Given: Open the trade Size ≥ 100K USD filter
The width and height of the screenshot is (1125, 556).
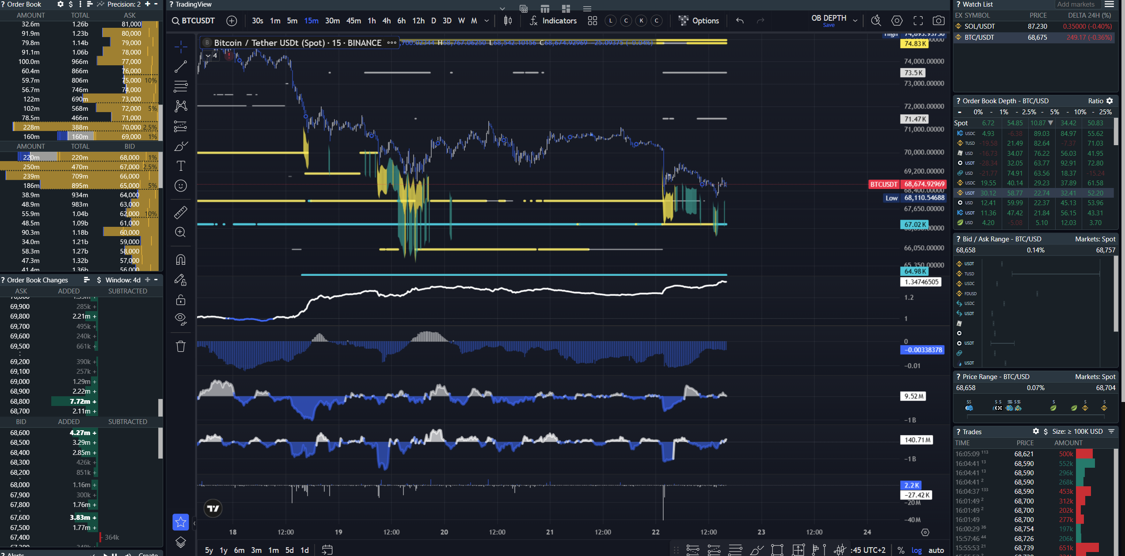Looking at the screenshot, I should [x=1078, y=432].
